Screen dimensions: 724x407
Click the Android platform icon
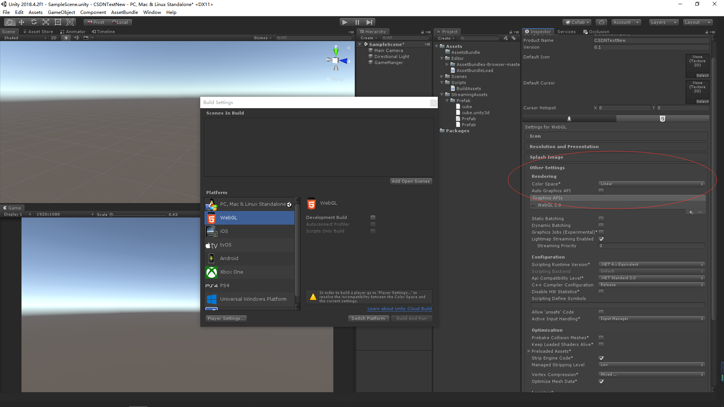[x=212, y=259]
